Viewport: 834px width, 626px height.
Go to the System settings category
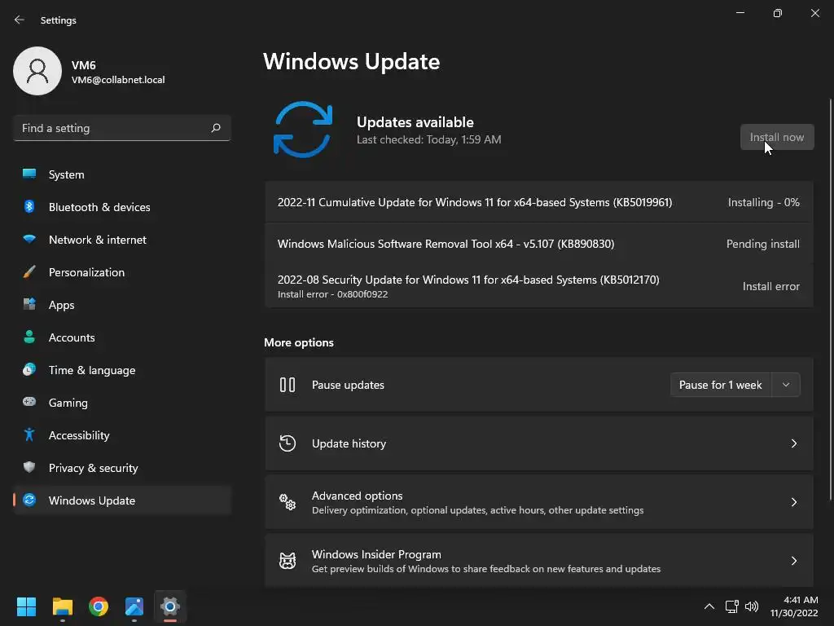pos(122,174)
